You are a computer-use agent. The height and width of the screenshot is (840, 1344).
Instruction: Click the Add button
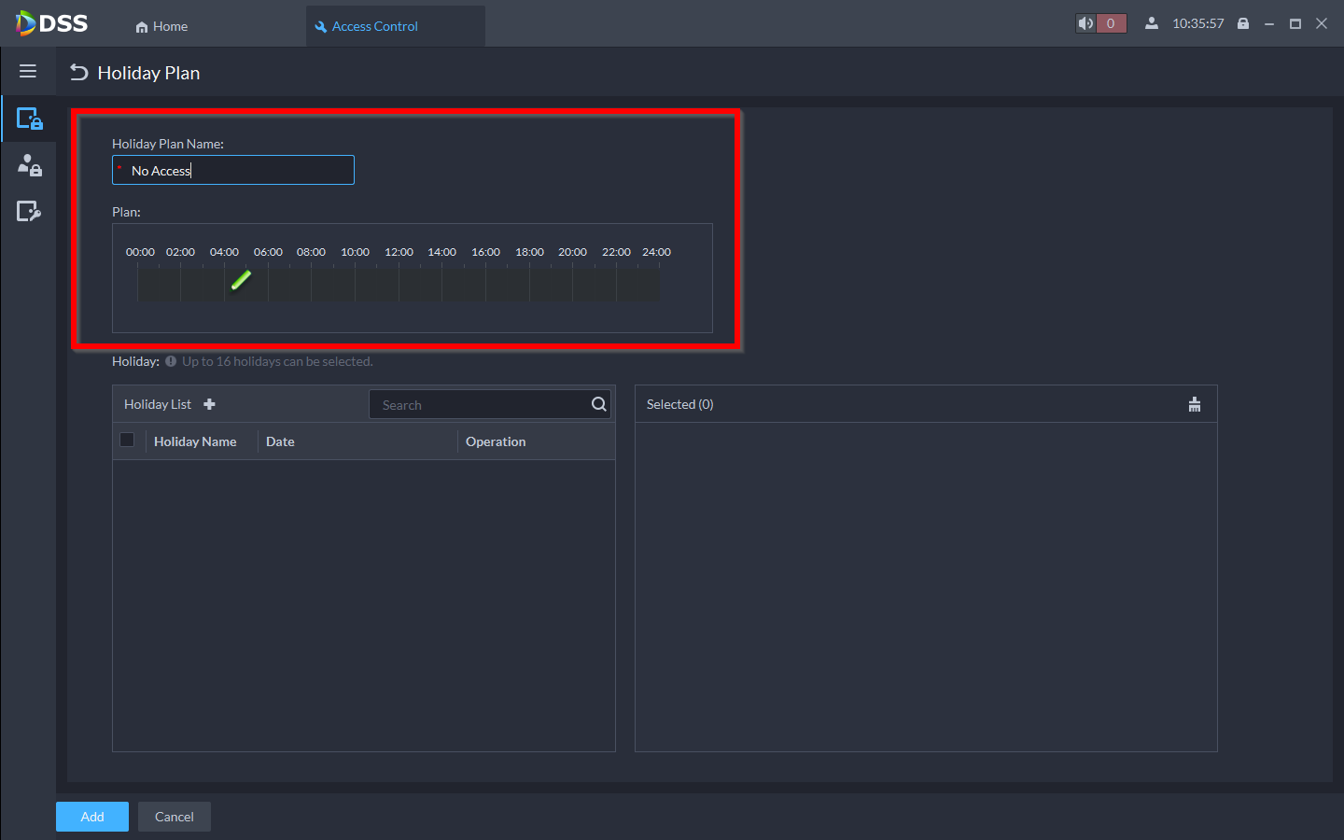(91, 817)
